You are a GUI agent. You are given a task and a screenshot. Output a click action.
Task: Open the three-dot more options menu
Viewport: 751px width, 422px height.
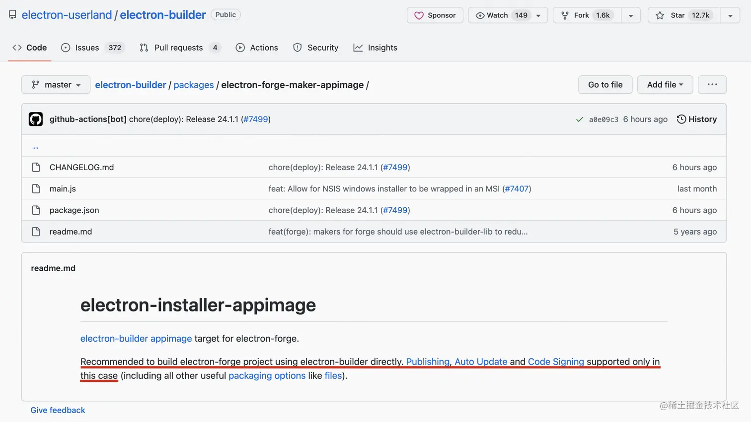coord(712,85)
